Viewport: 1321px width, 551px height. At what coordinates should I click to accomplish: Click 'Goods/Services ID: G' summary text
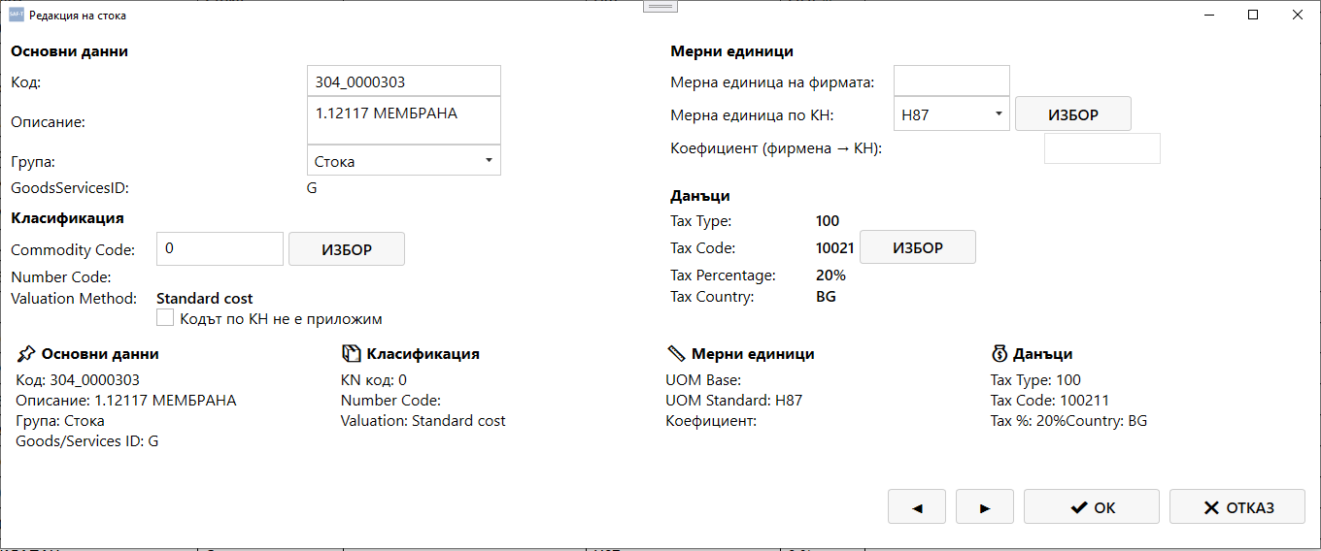[x=87, y=441]
